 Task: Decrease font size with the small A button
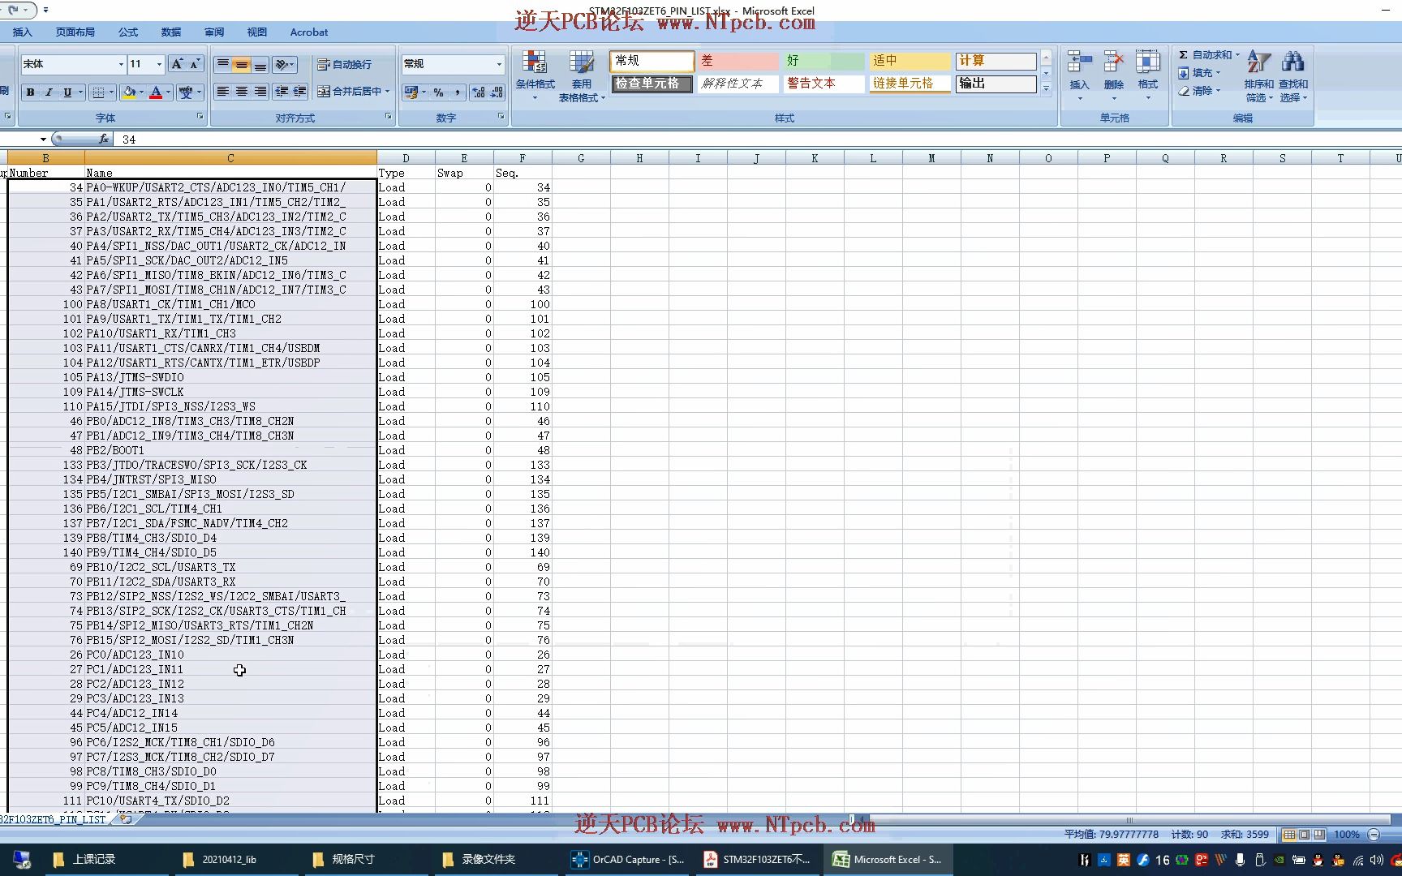coord(195,64)
